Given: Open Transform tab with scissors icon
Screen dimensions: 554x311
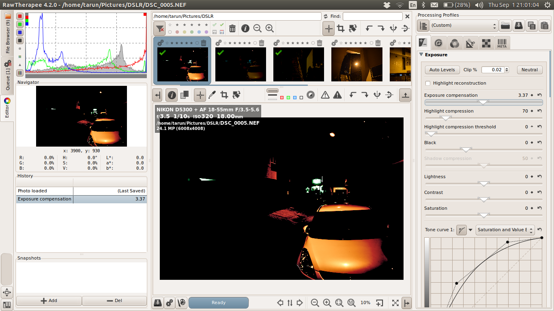Looking at the screenshot, I should [x=470, y=43].
